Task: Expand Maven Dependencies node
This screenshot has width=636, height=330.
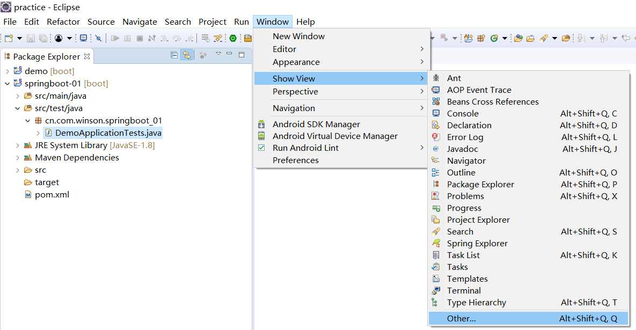Action: (17, 158)
